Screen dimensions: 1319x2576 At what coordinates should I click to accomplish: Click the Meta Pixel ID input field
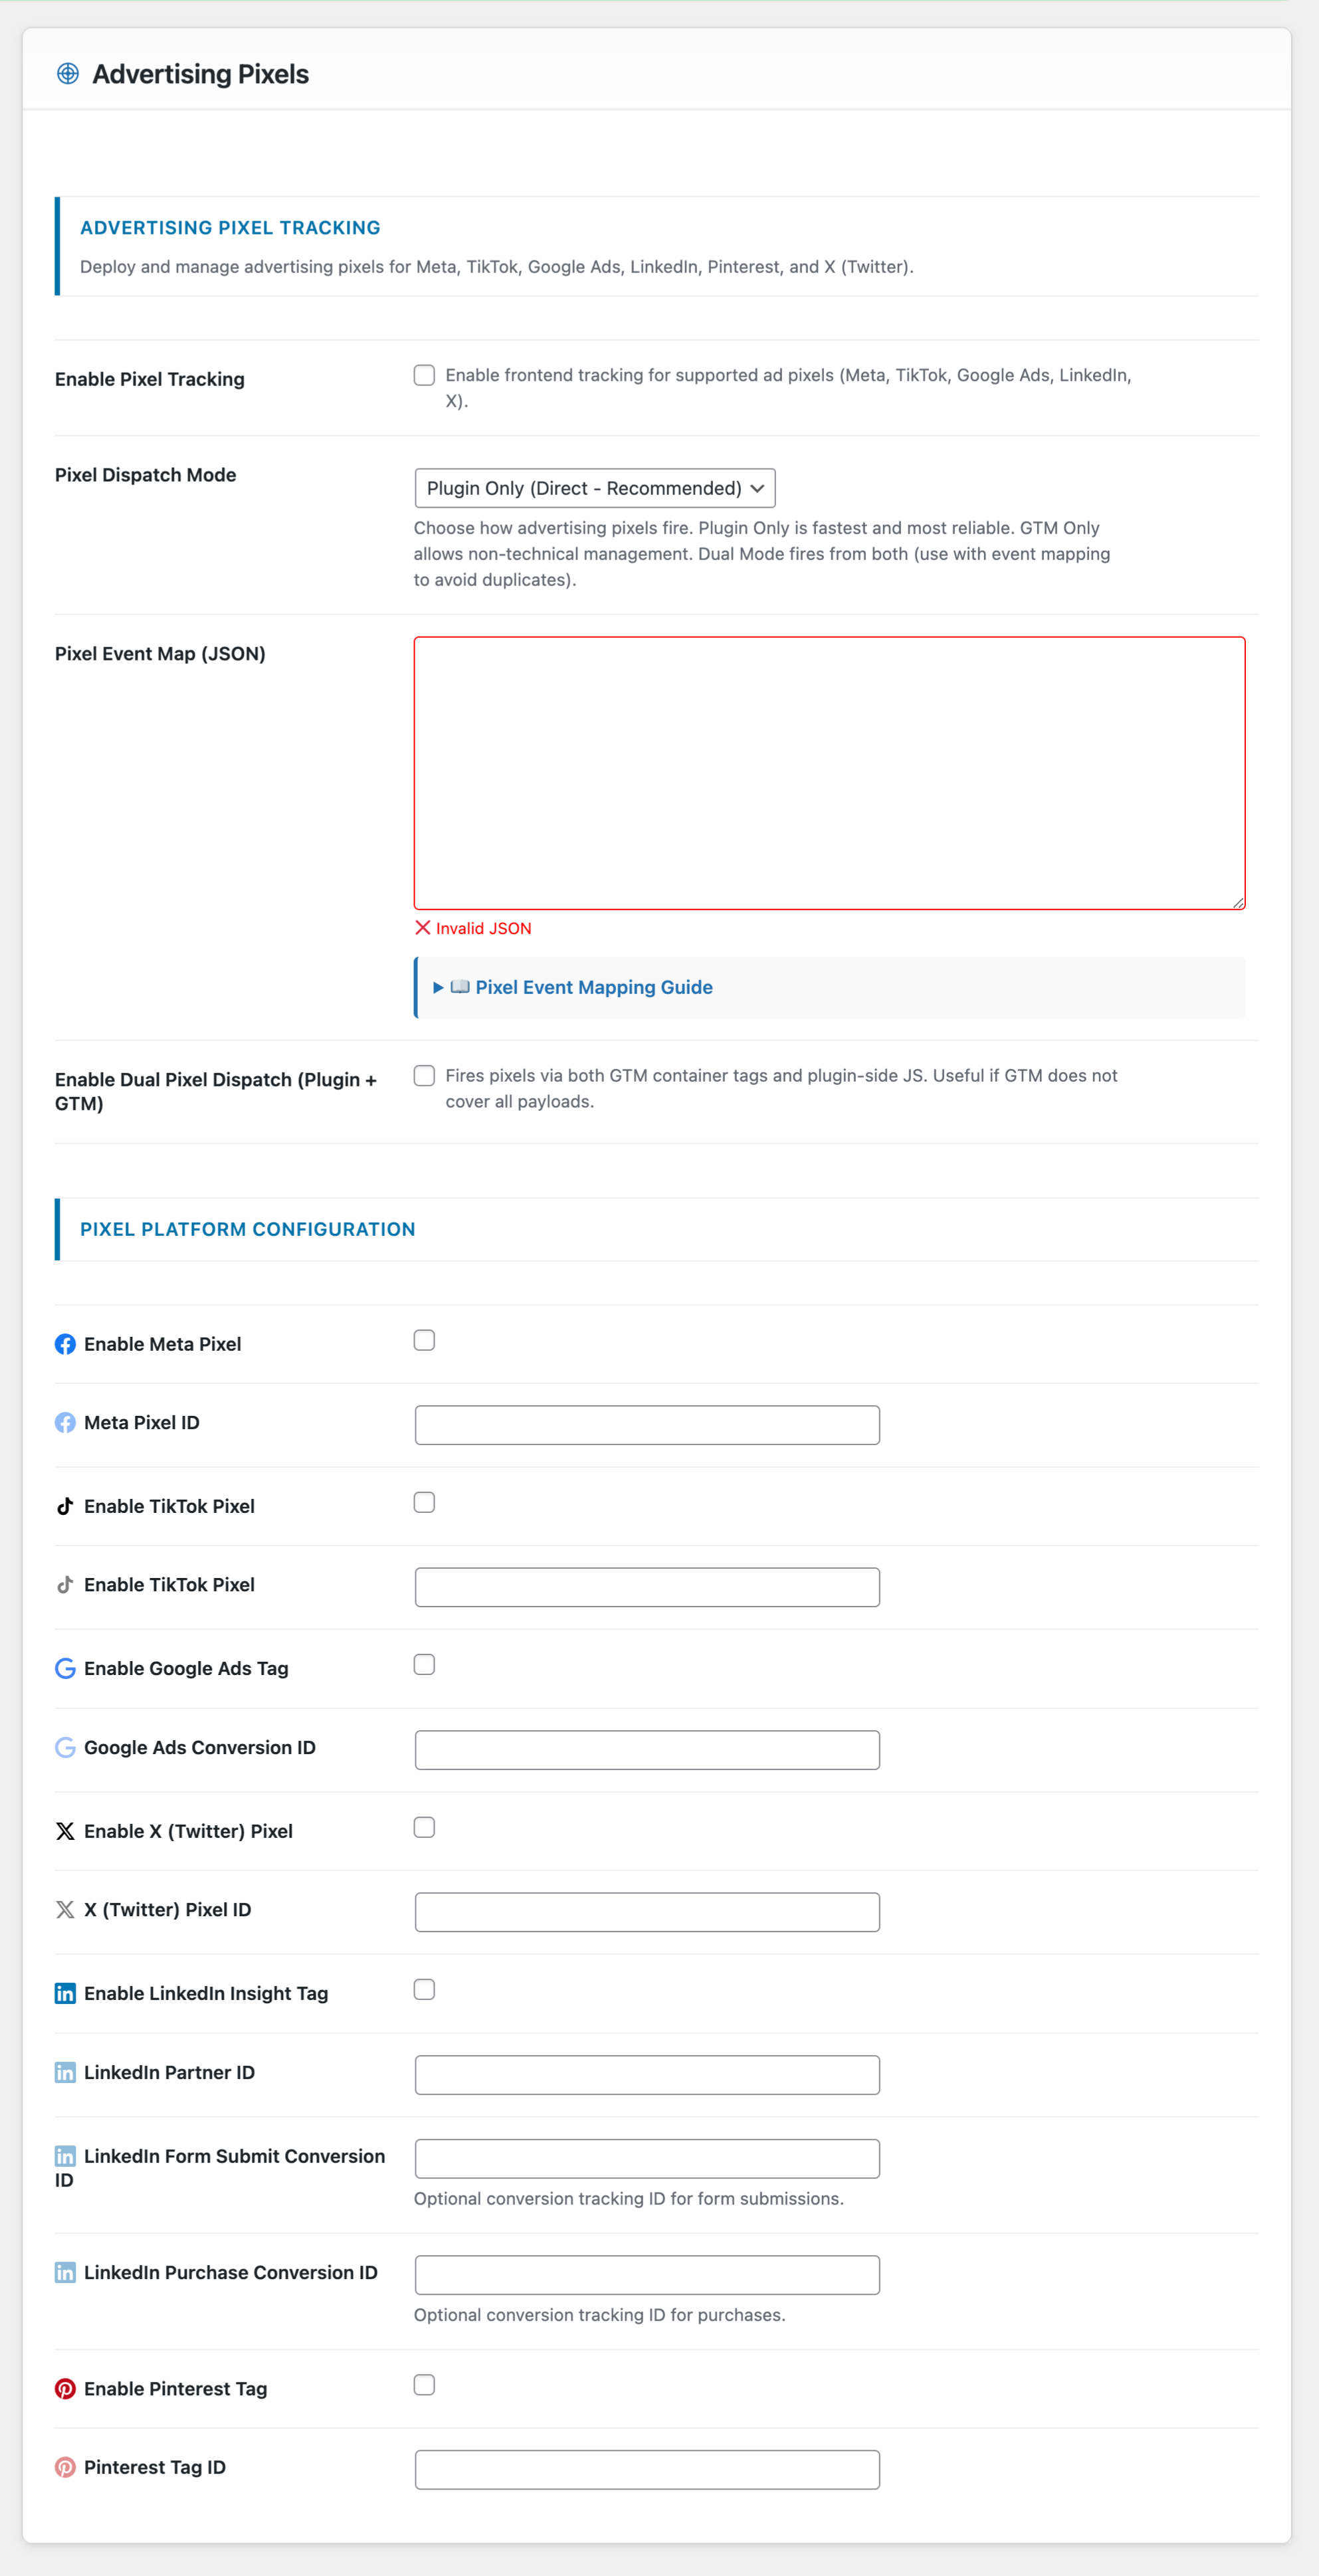click(x=646, y=1424)
